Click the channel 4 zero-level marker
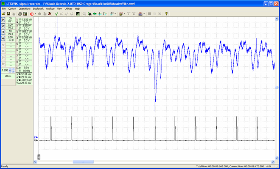The height and width of the screenshot is (169, 280). 36,140
